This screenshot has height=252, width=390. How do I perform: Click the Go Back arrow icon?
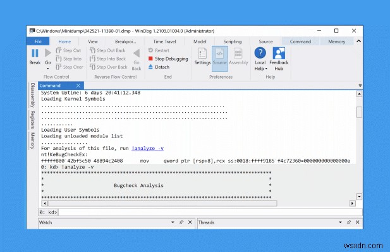click(137, 53)
